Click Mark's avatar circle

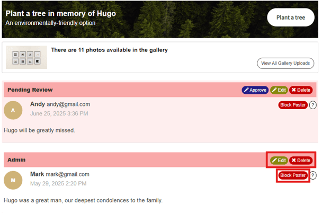(x=13, y=180)
